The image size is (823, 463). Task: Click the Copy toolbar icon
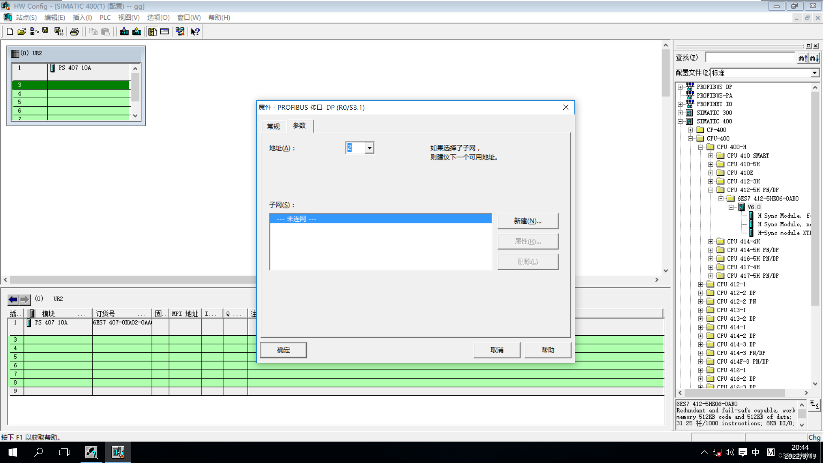pos(93,32)
